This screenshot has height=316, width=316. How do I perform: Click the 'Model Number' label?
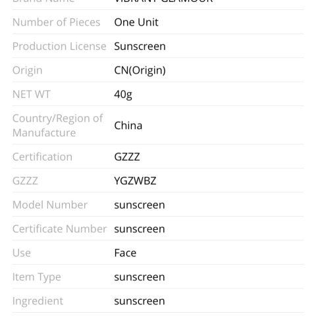(x=50, y=205)
